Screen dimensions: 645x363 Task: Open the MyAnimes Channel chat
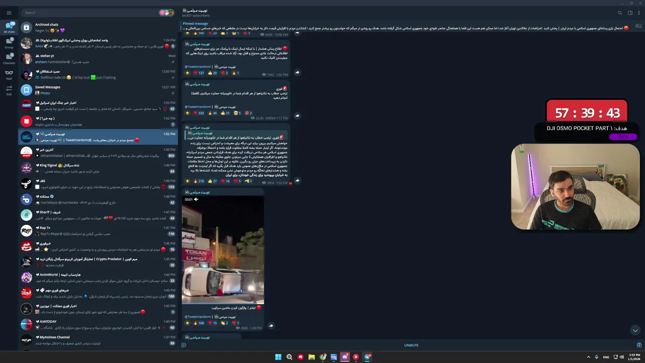coord(98,340)
